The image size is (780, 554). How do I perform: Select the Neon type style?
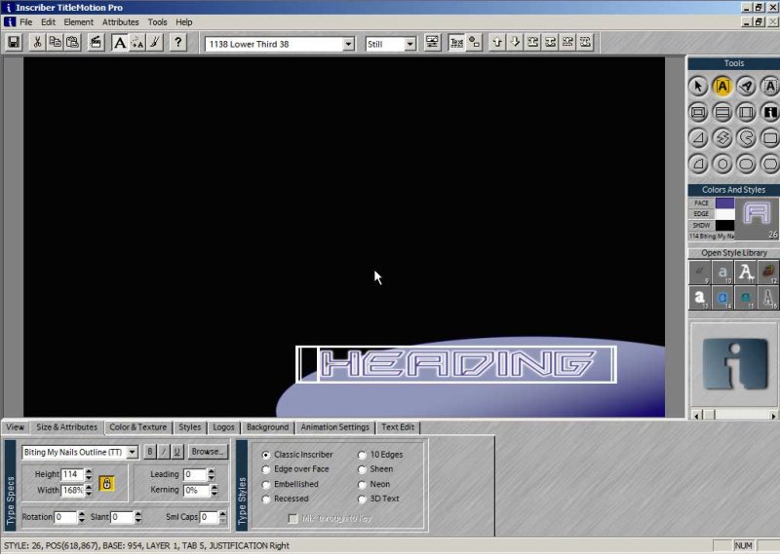363,484
